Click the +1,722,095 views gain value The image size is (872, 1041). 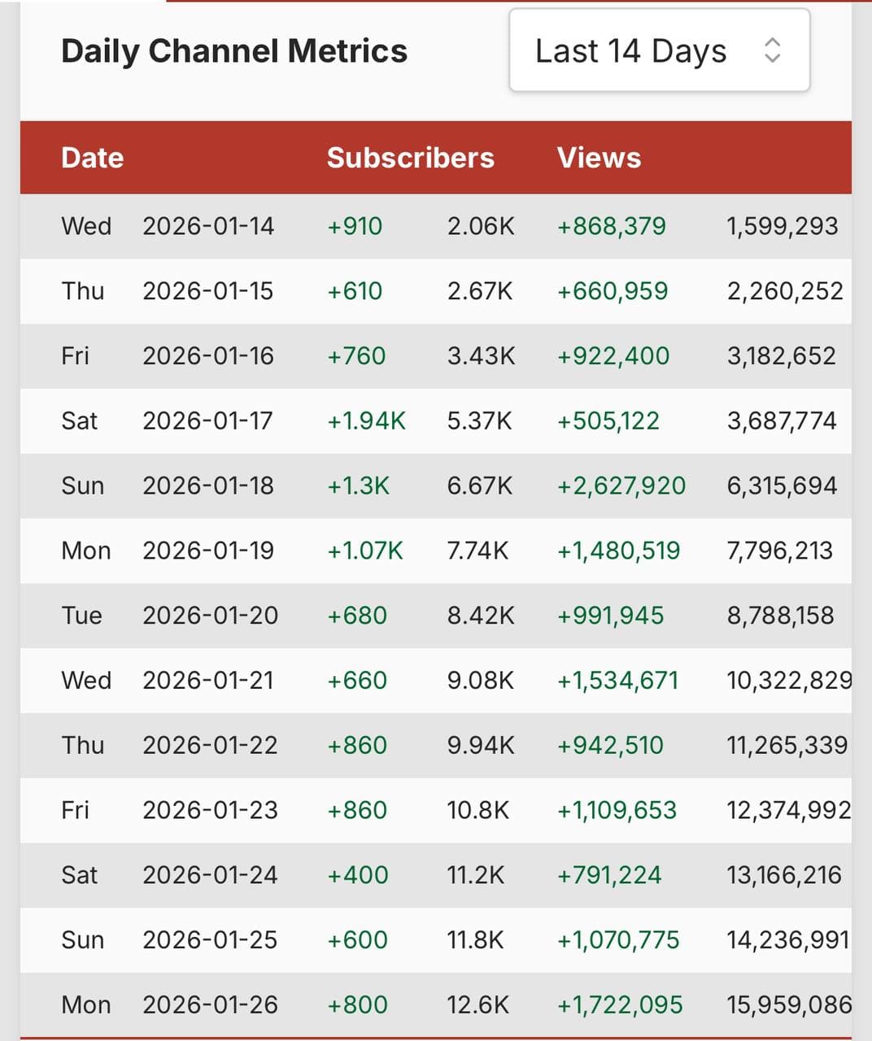tap(619, 1005)
